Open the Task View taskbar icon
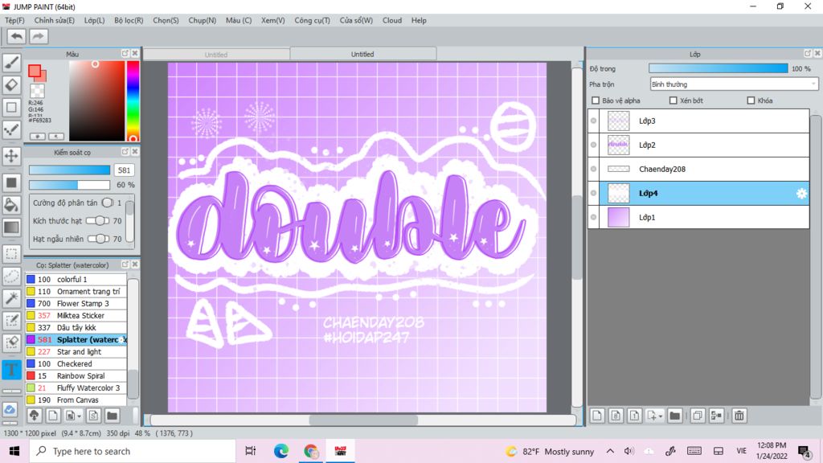 tap(251, 451)
